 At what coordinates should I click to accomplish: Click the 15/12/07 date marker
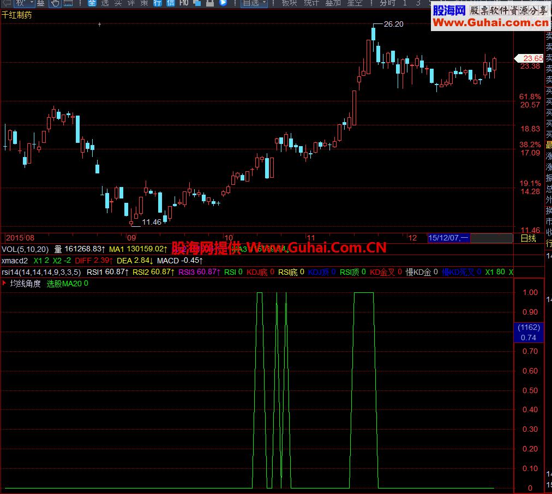(448, 238)
